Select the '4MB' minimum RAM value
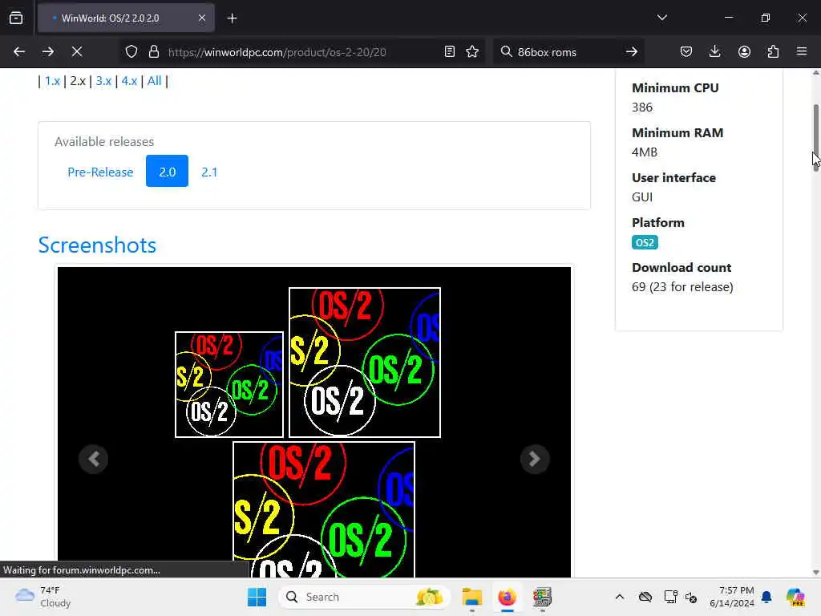821x616 pixels. point(645,152)
